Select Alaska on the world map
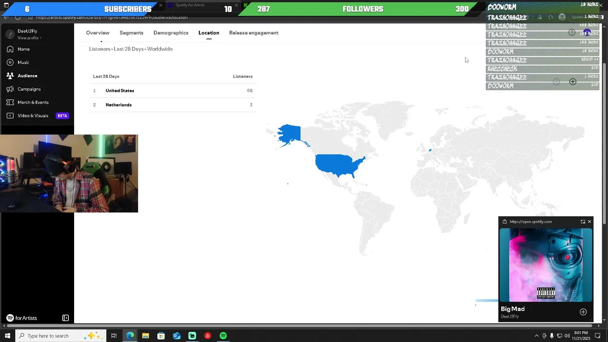Screen dimensions: 608x342 coord(290,133)
